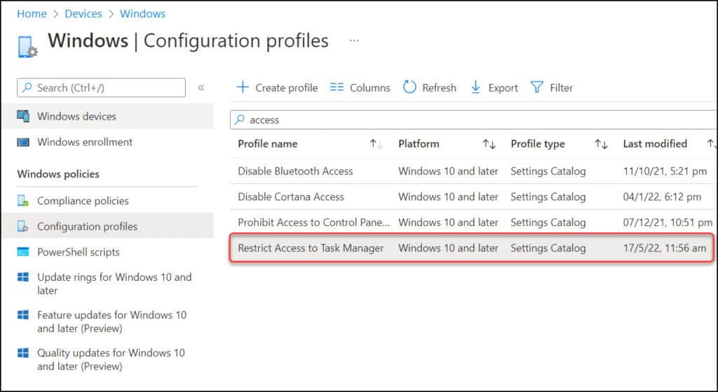Click the Profile name column header
Screen dimensions: 718x392
tap(267, 143)
